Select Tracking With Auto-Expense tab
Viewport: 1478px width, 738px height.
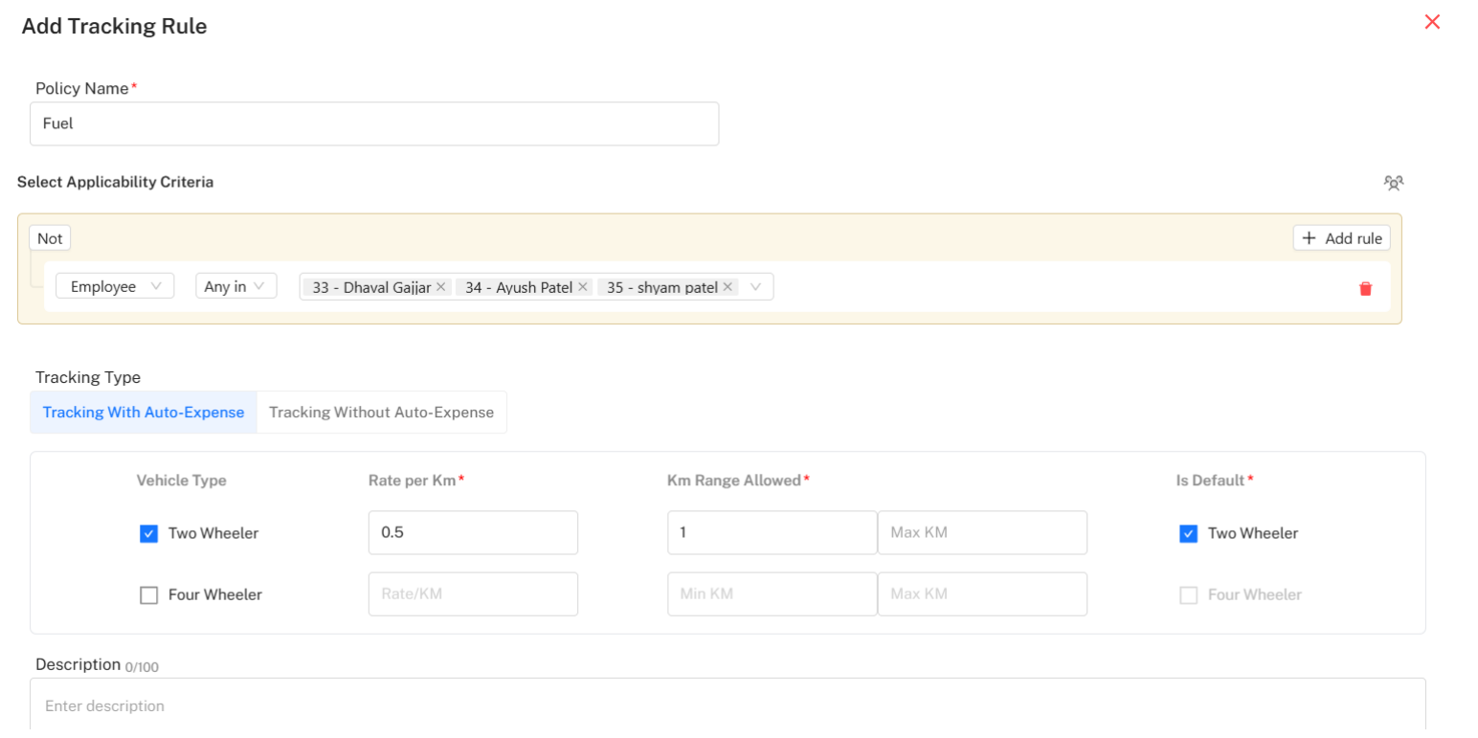click(x=144, y=413)
